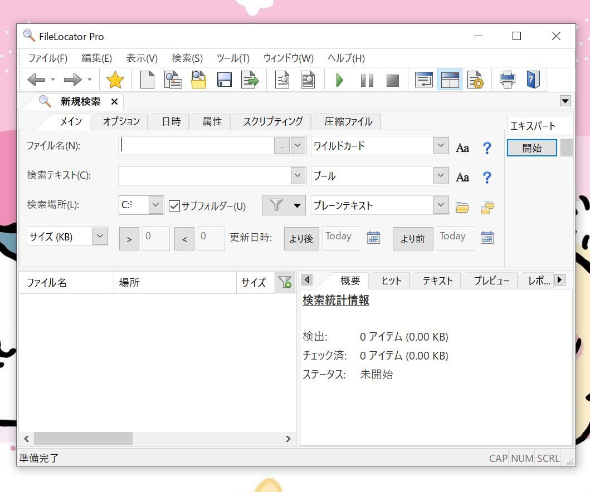Toggle case sensitivity Aa for file name
The width and height of the screenshot is (590, 492).
coord(462,147)
